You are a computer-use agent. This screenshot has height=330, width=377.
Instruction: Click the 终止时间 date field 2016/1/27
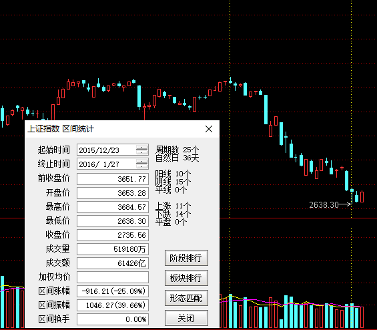point(107,164)
